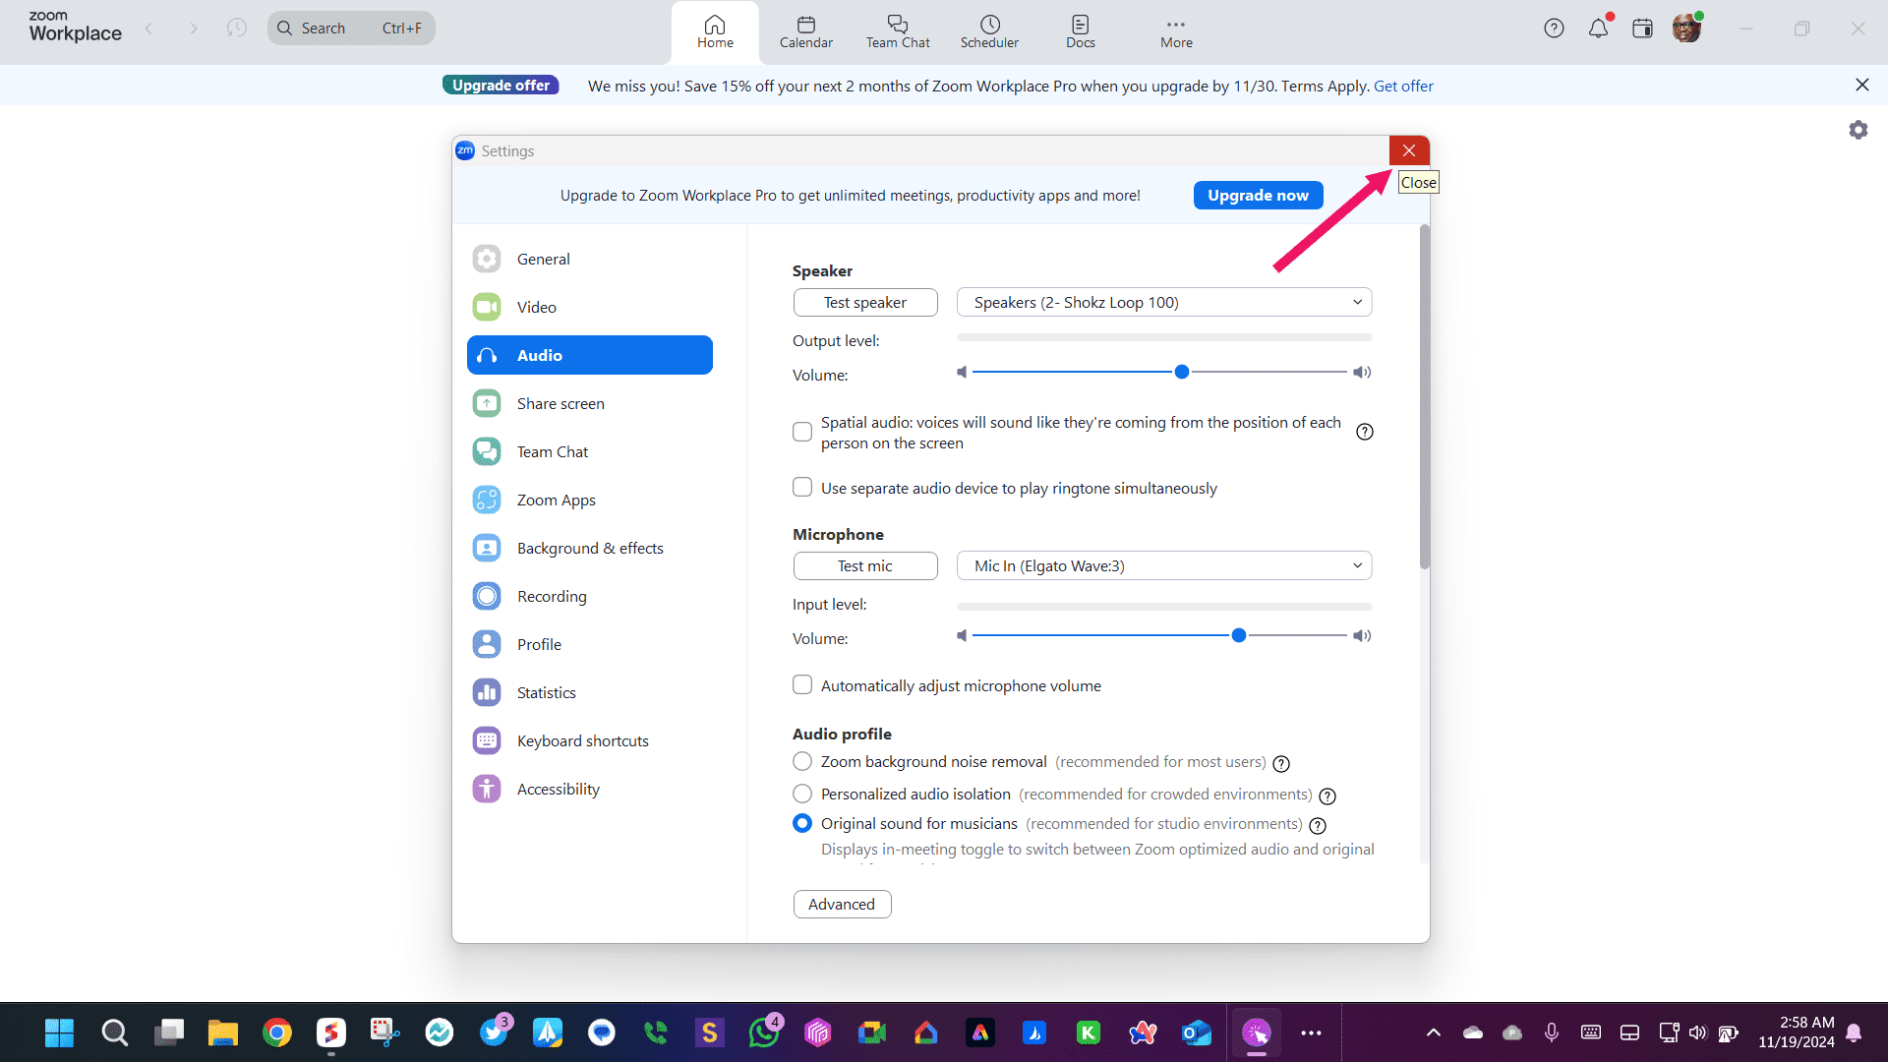Open the Docs tab
The image size is (1888, 1062).
(1080, 31)
